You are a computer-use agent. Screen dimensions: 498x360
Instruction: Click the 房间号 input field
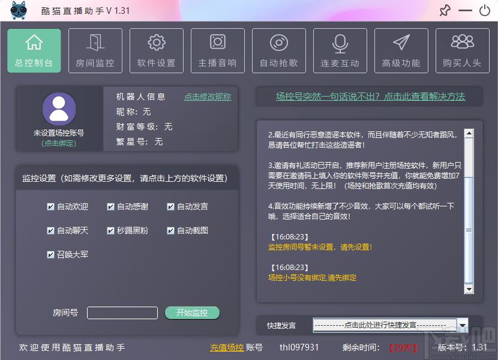pyautogui.click(x=122, y=313)
